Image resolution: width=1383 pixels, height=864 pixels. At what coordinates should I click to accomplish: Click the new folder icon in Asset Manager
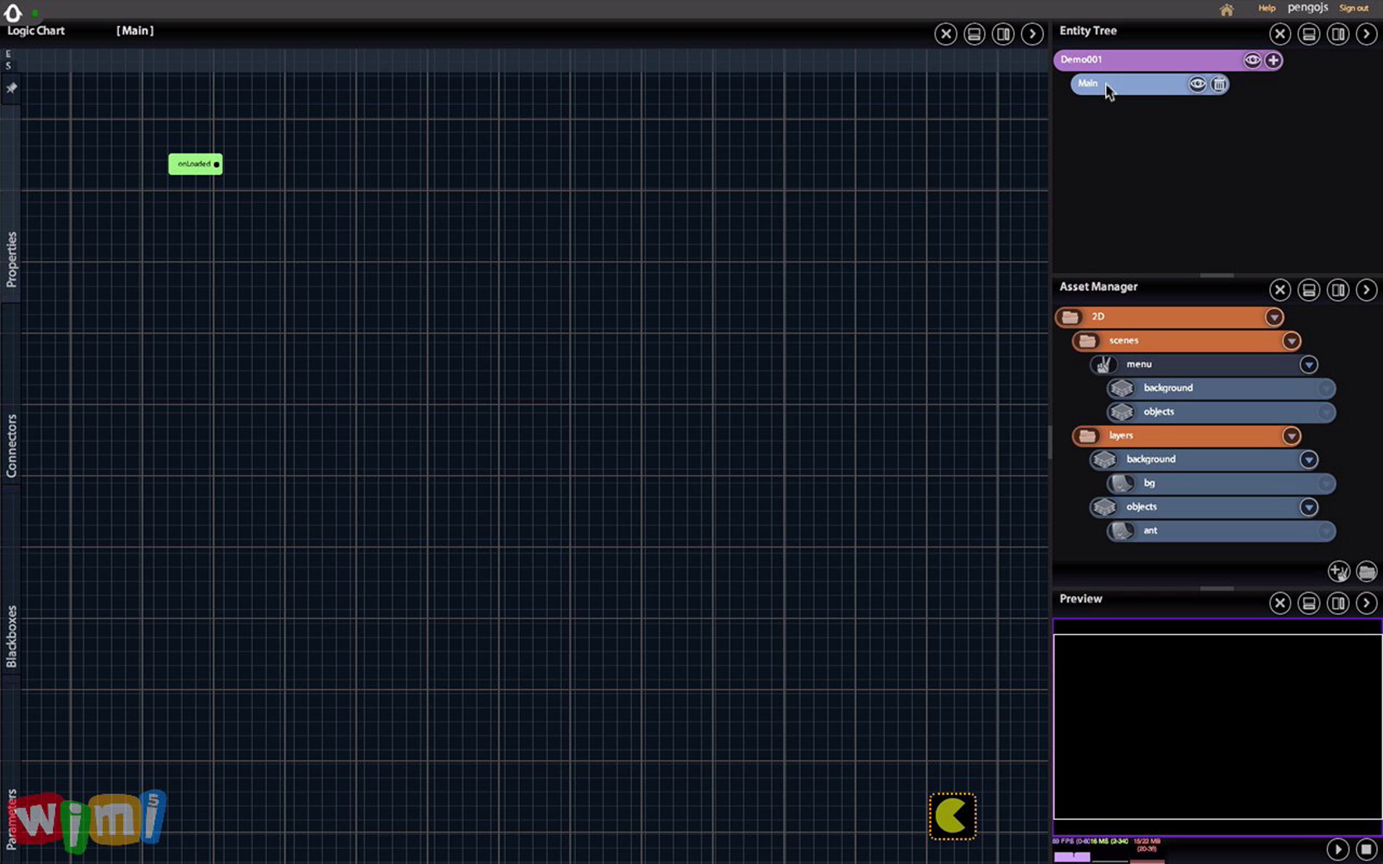click(x=1366, y=571)
